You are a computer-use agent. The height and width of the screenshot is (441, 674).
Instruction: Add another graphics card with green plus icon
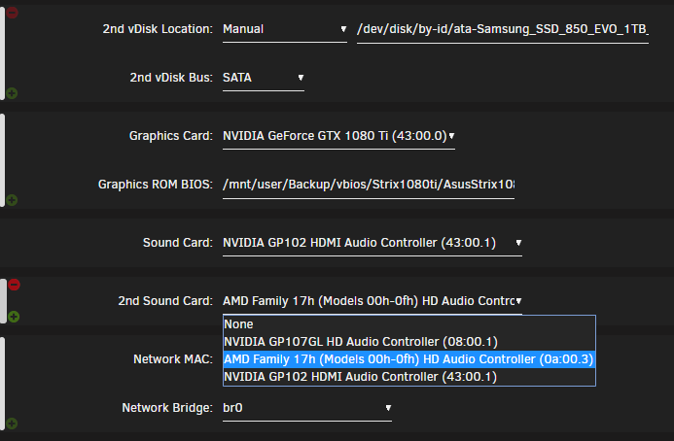tap(12, 200)
